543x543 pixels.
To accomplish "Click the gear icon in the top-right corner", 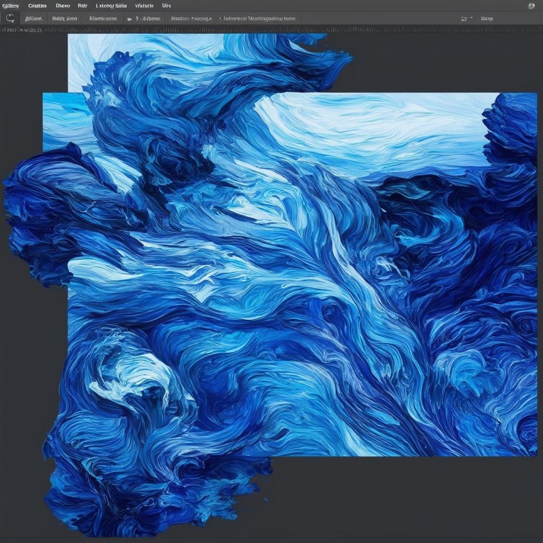I will point(532,6).
